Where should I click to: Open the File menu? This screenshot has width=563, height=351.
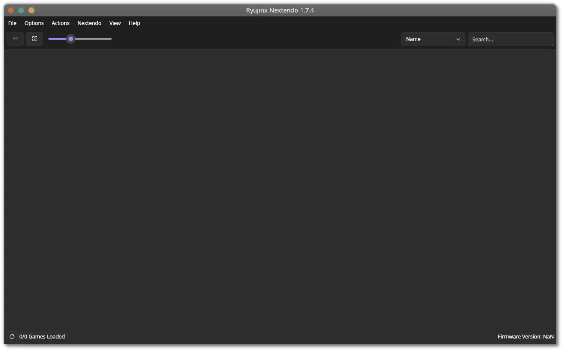pos(13,23)
